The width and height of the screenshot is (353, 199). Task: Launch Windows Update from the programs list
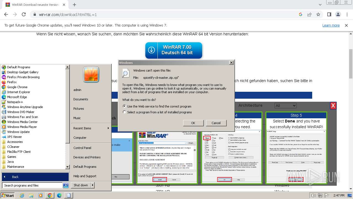pyautogui.click(x=18, y=132)
